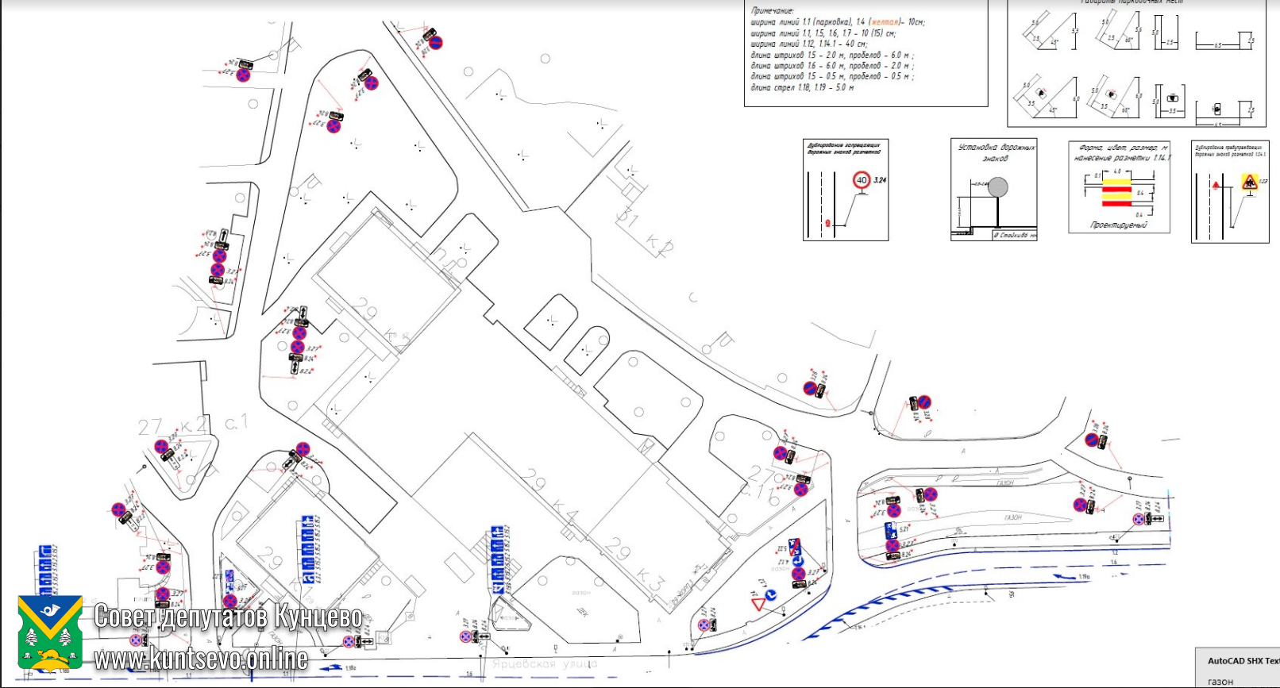Select the red triangular give way sign
Screen dimensions: 1280x688
[x=758, y=605]
